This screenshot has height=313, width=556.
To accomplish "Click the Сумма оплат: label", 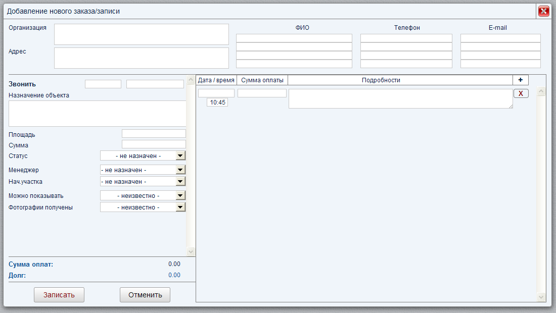I will coord(31,265).
